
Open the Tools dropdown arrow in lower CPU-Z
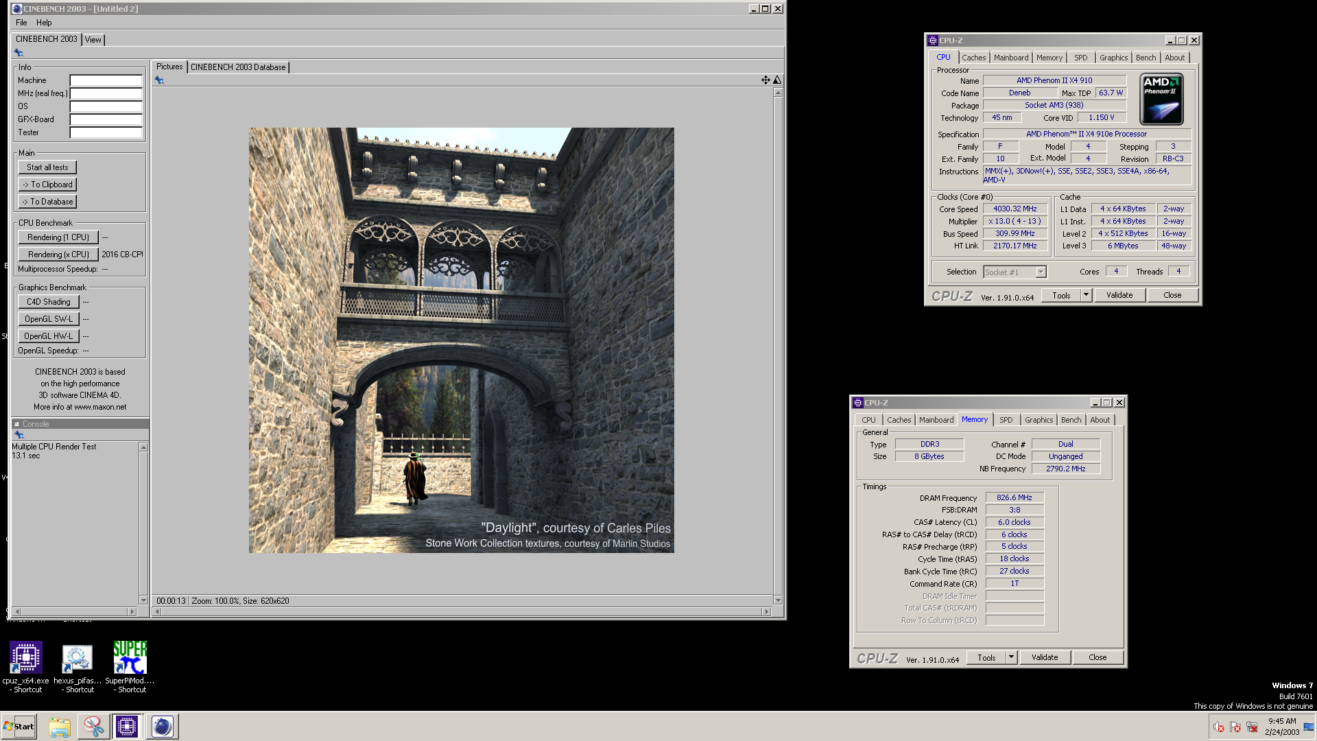[1011, 657]
